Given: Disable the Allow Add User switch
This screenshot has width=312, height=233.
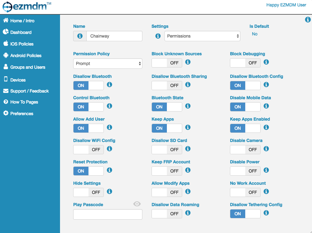Looking at the screenshot, I should click(88, 128).
